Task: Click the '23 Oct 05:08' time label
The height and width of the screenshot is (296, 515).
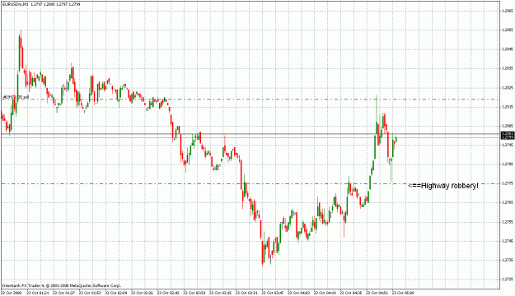Action: click(403, 293)
